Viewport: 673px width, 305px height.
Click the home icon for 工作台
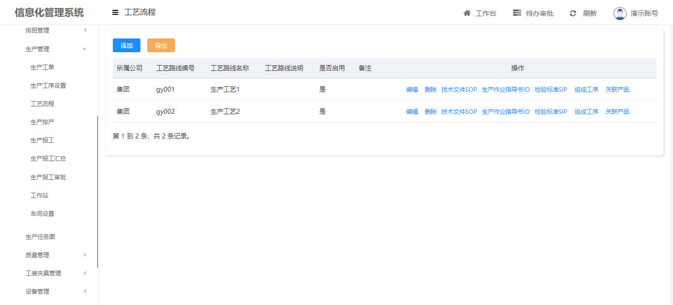pos(467,13)
